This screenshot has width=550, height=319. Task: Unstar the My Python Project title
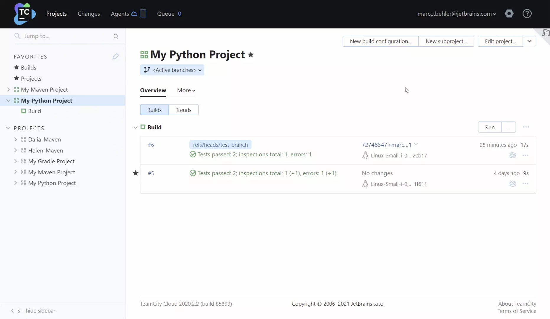click(251, 55)
